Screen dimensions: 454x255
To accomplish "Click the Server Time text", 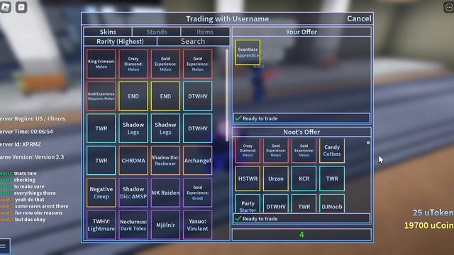I will (x=26, y=132).
